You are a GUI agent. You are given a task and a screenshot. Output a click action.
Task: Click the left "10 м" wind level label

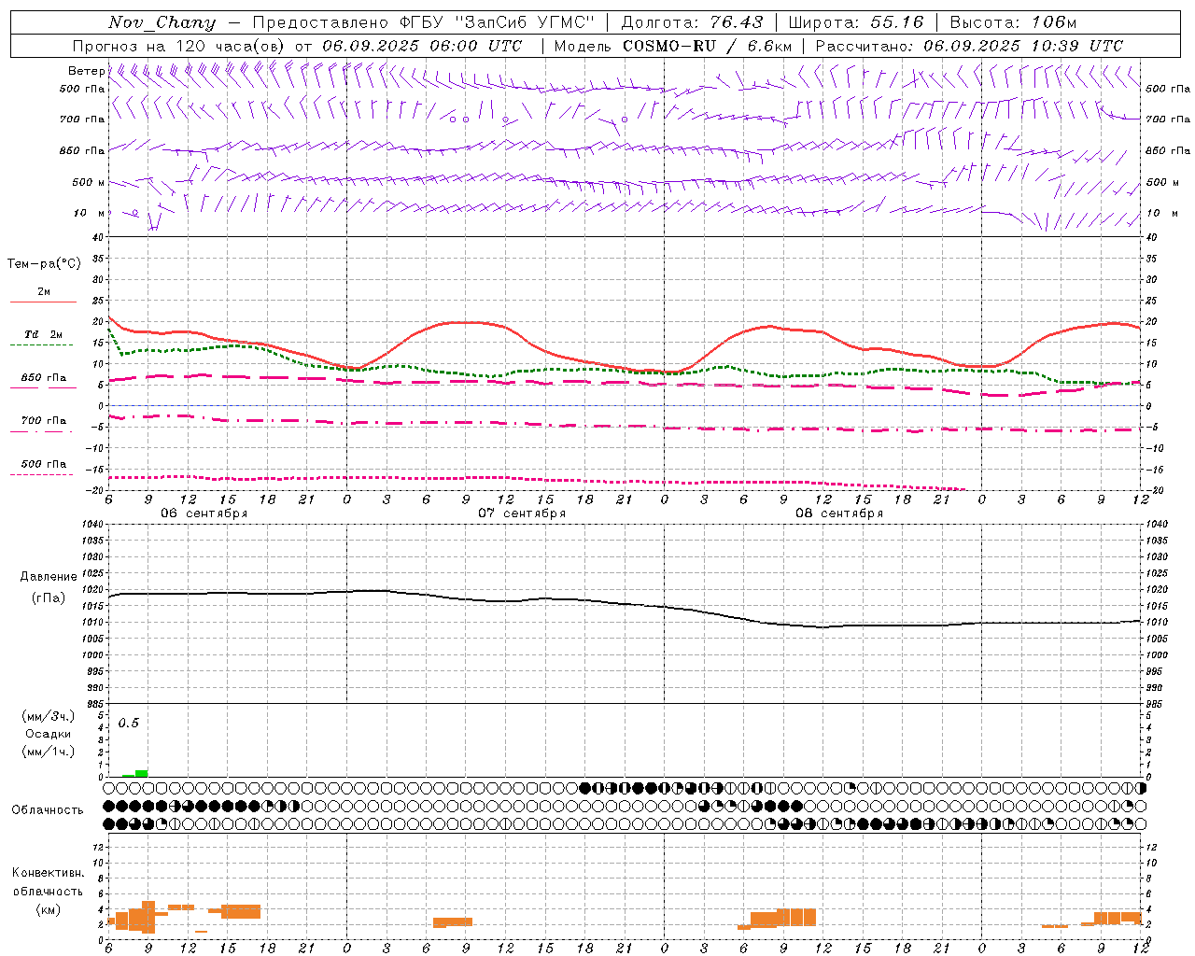(89, 213)
